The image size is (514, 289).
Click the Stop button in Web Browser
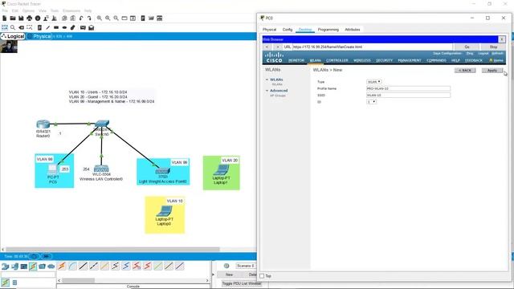(493, 47)
